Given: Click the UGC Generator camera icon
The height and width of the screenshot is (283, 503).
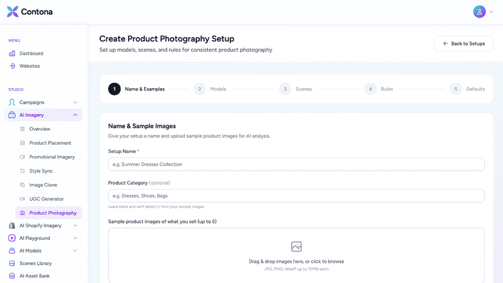Looking at the screenshot, I should [22, 199].
